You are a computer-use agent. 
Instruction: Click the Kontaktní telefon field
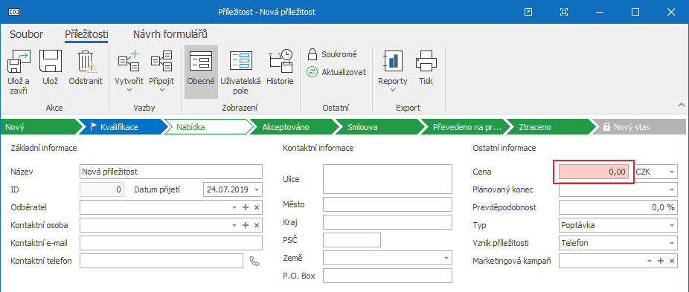[x=161, y=261]
